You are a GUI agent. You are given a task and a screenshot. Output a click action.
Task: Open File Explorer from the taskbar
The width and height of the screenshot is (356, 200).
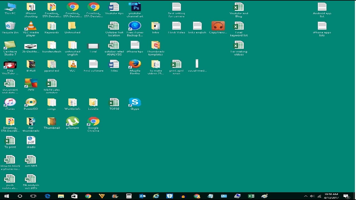click(61, 196)
